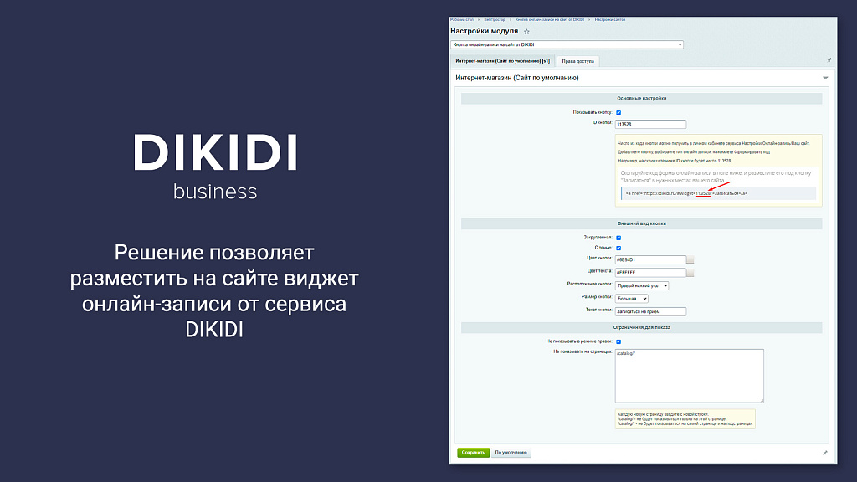This screenshot has width=857, height=482.
Task: Open the "Расположение кнопки" dropdown
Action: point(640,286)
